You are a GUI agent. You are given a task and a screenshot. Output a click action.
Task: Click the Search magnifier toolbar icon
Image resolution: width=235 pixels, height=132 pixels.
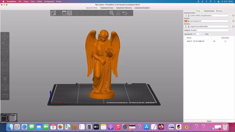[112, 13]
